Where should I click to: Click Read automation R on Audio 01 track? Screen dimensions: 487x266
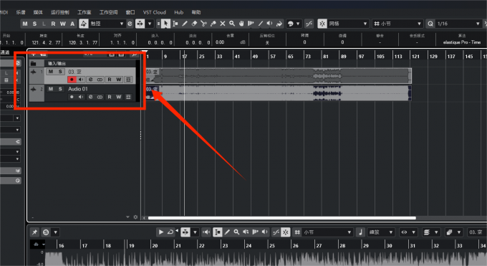[110, 97]
